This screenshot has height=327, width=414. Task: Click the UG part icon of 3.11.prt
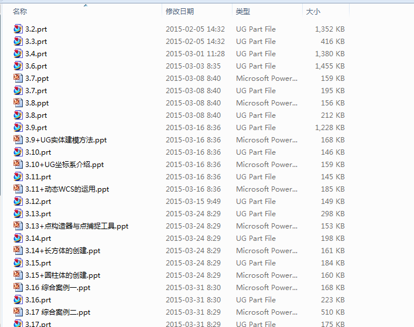click(x=18, y=177)
